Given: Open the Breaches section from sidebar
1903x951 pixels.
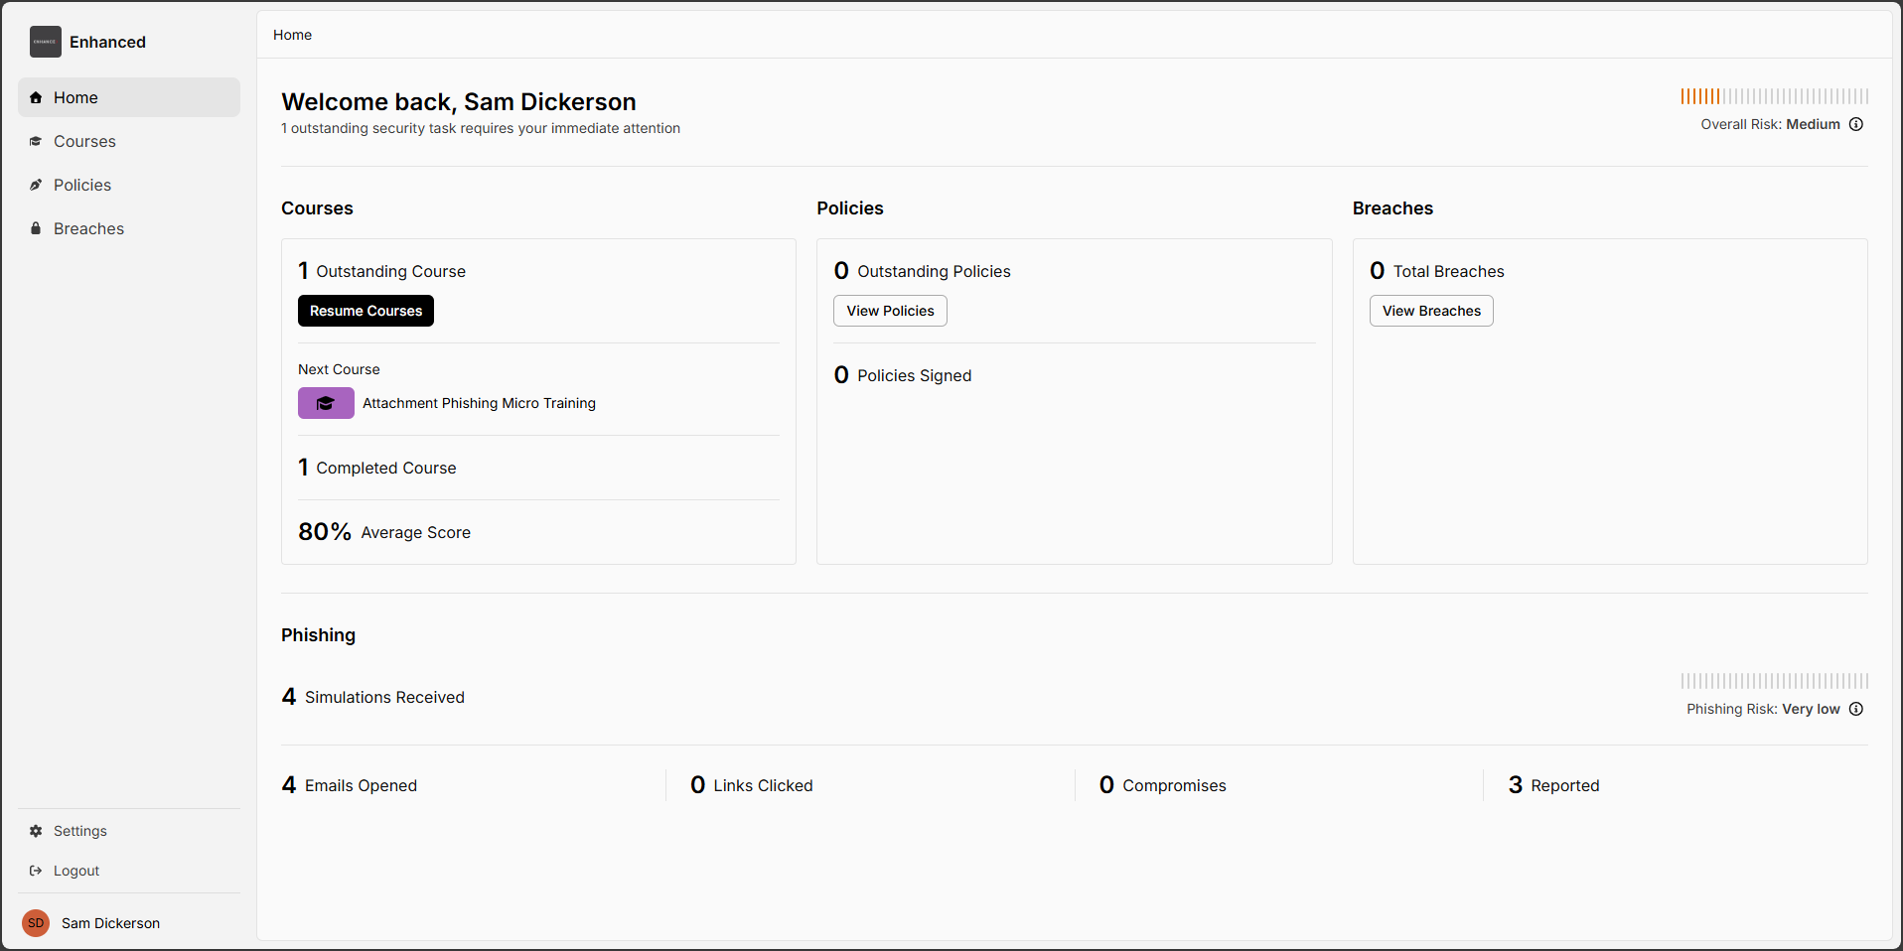Looking at the screenshot, I should pos(88,228).
